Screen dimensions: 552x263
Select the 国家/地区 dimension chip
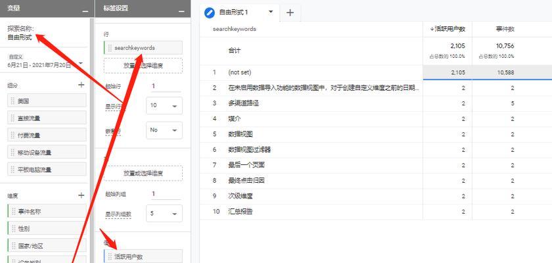click(47, 246)
